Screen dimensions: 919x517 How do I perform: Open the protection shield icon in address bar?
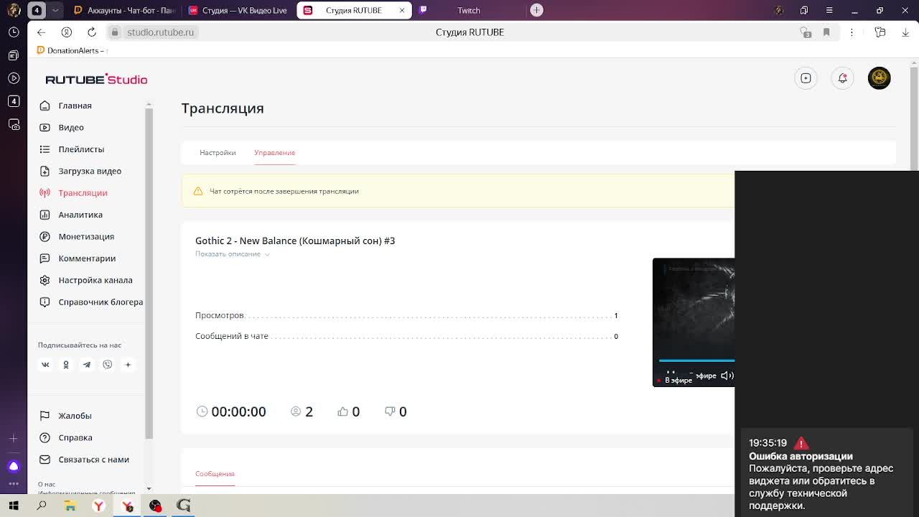[806, 32]
